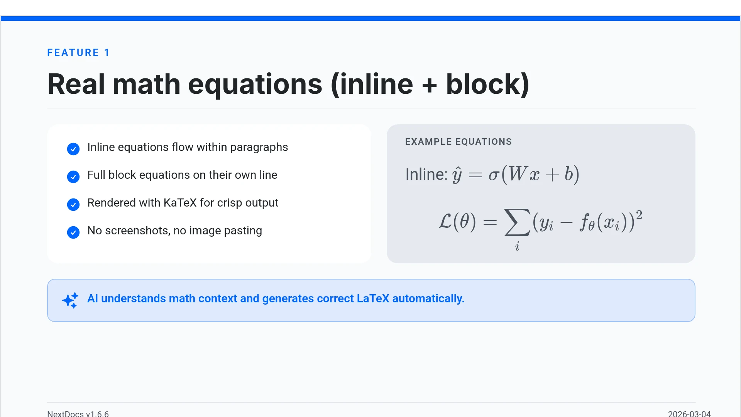Click the 'EXAMPLE EQUATIONS' heading

[458, 142]
